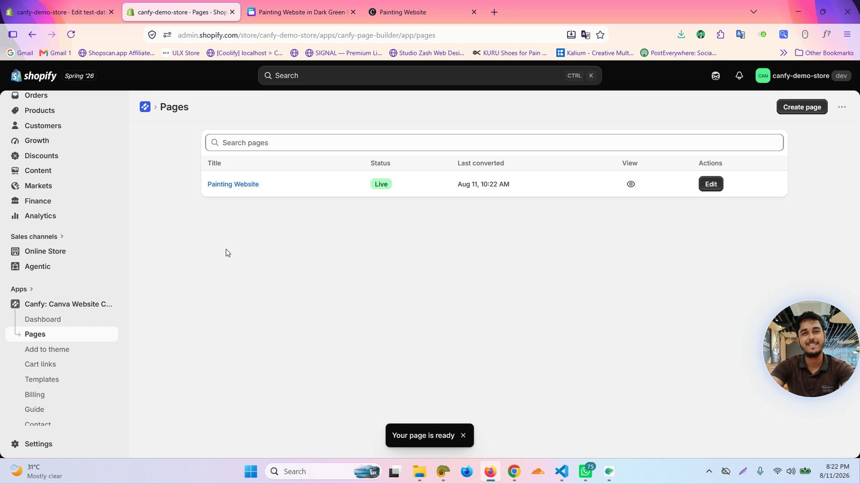
Task: Expand the Apps section chevron
Action: 32,289
